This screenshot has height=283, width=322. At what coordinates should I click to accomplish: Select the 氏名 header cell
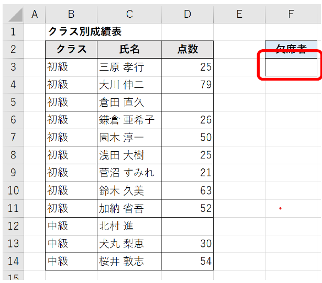[x=129, y=49]
